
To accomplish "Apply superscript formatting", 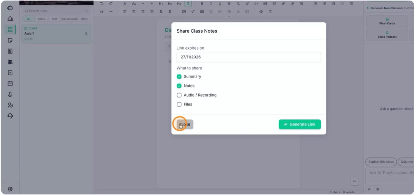I will pyautogui.click(x=247, y=4).
